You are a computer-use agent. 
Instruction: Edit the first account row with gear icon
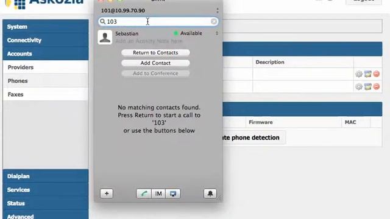pos(359,74)
